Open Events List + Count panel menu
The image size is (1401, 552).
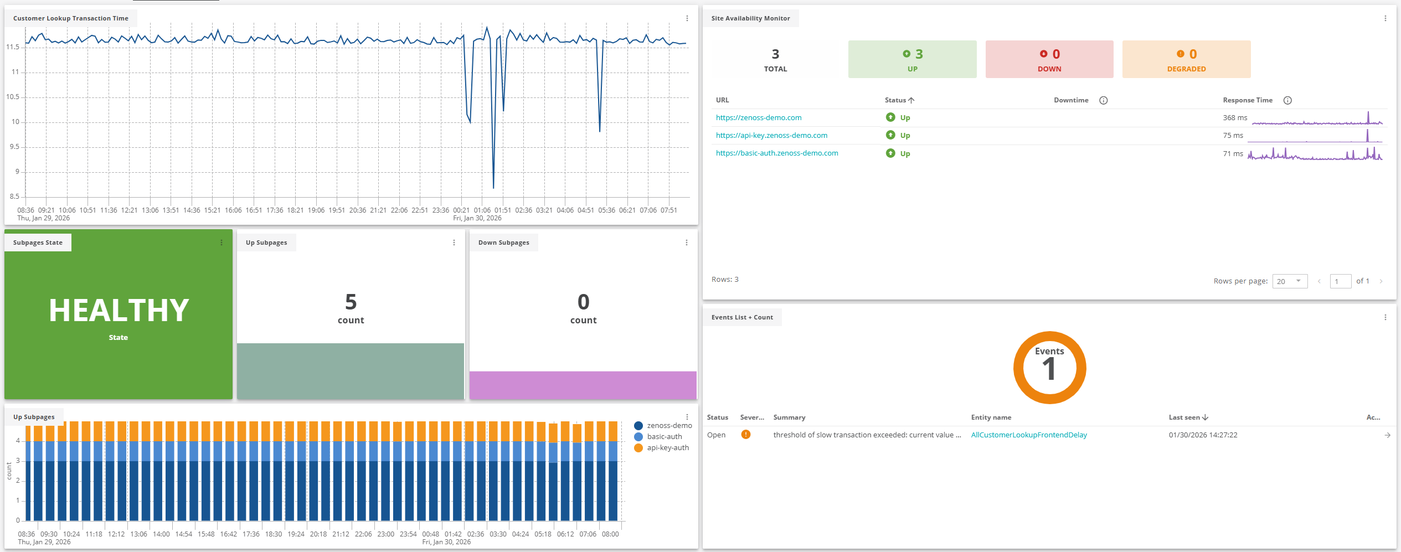pyautogui.click(x=1385, y=317)
